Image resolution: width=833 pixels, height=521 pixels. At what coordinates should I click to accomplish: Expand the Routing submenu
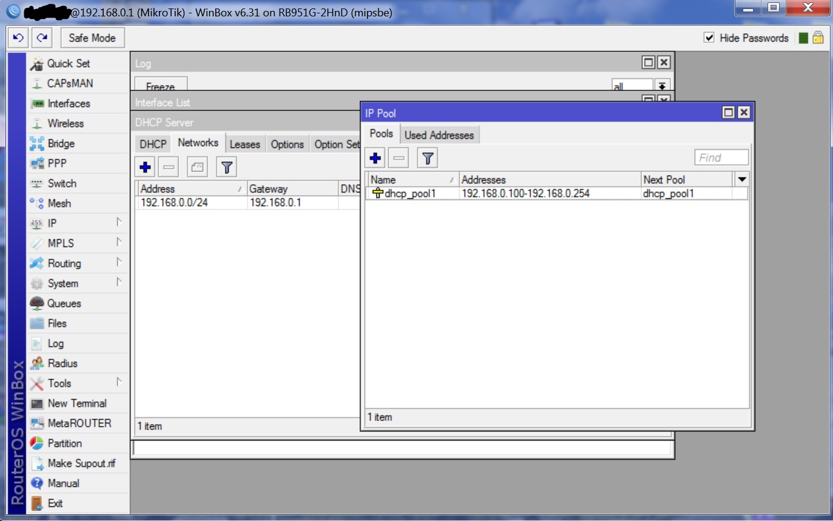119,262
